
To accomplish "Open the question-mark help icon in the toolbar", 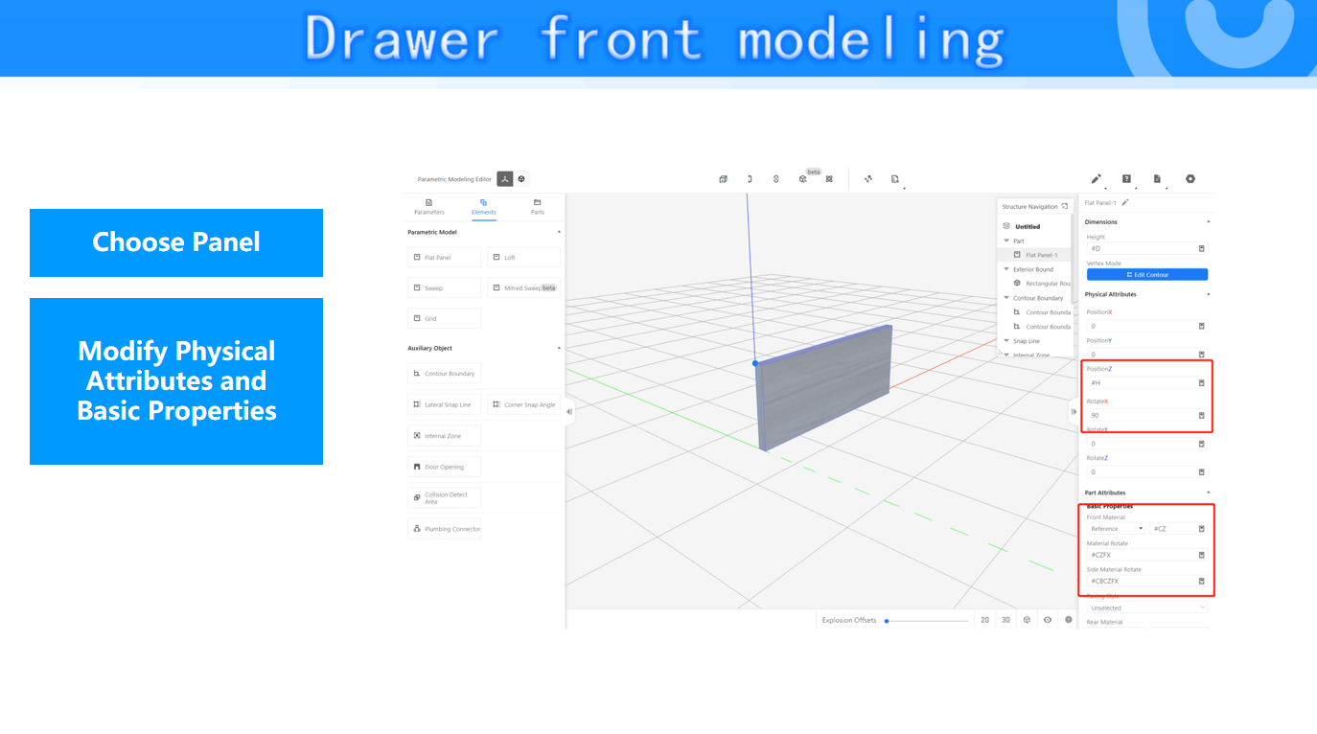I will coord(1126,179).
